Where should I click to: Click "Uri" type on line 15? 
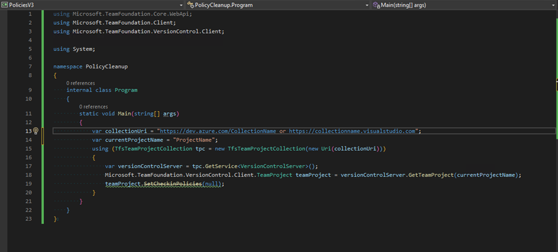click(326, 148)
